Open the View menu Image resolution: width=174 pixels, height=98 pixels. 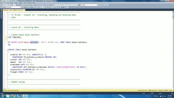tap(8, 3)
